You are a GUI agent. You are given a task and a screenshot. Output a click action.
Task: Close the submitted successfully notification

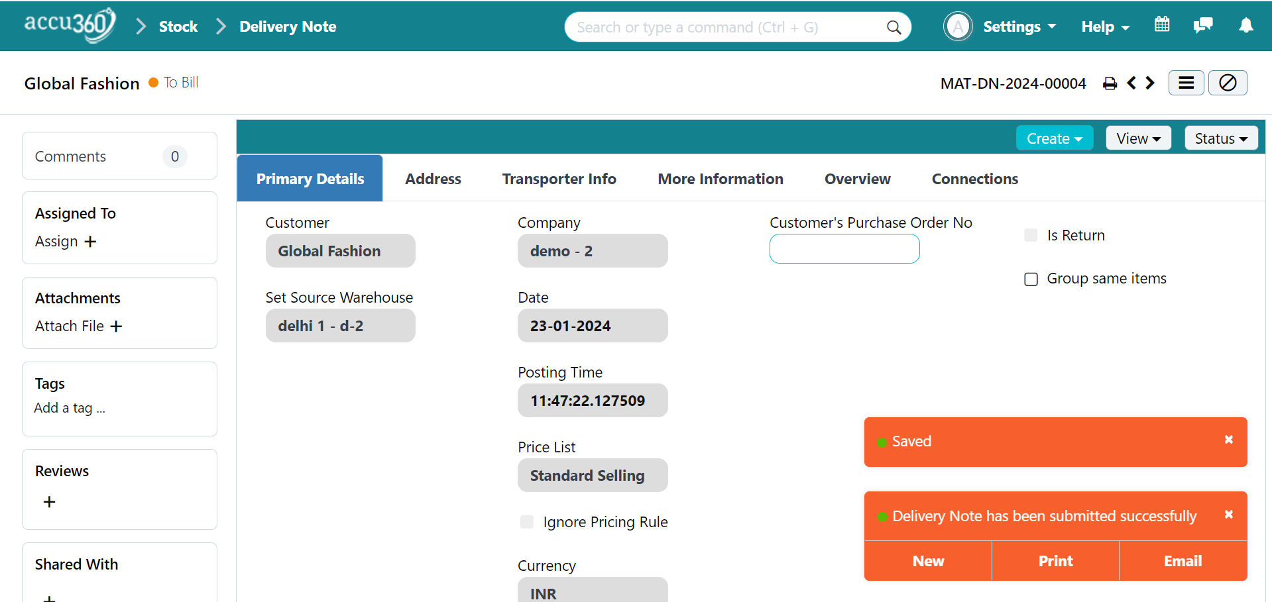click(1228, 515)
